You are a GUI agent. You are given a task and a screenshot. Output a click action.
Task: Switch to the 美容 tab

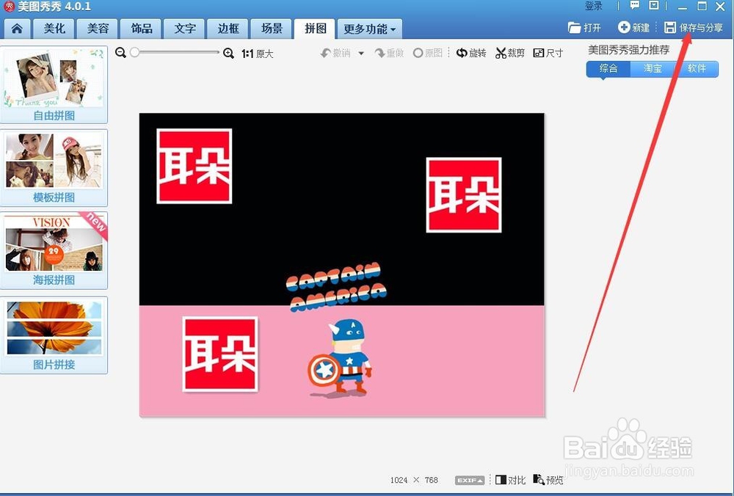click(98, 29)
